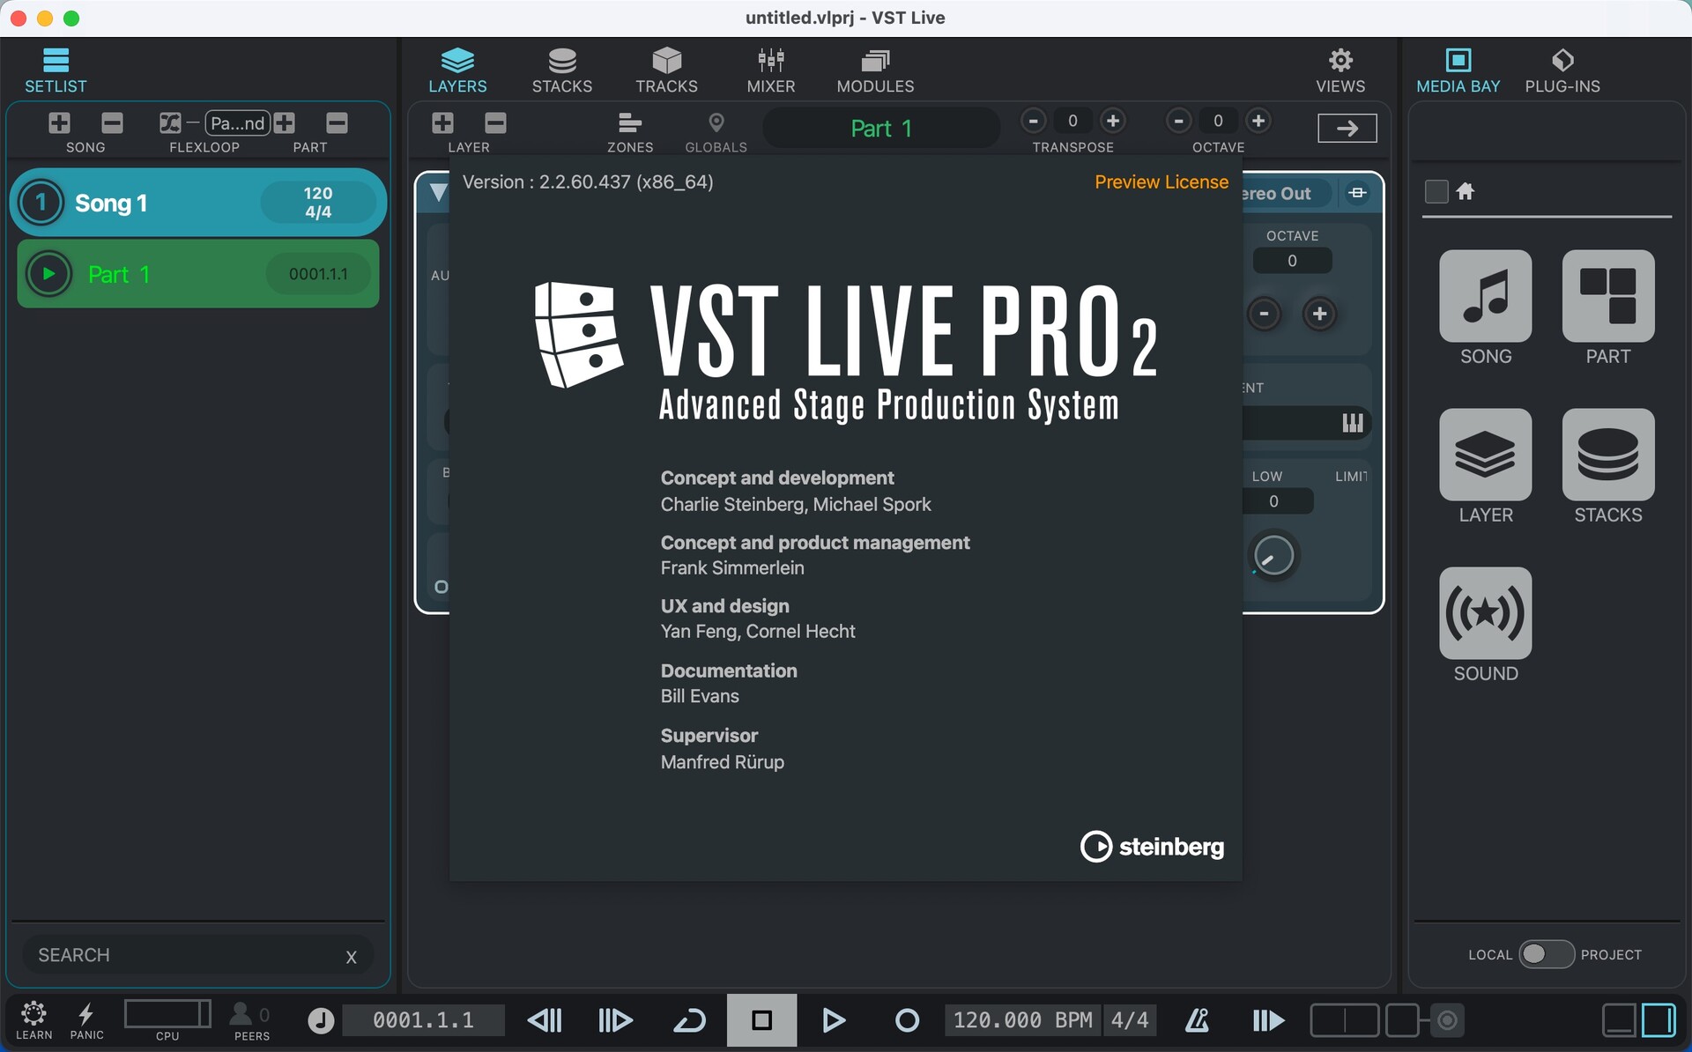
Task: Switch to the Stacks tab
Action: 562,70
